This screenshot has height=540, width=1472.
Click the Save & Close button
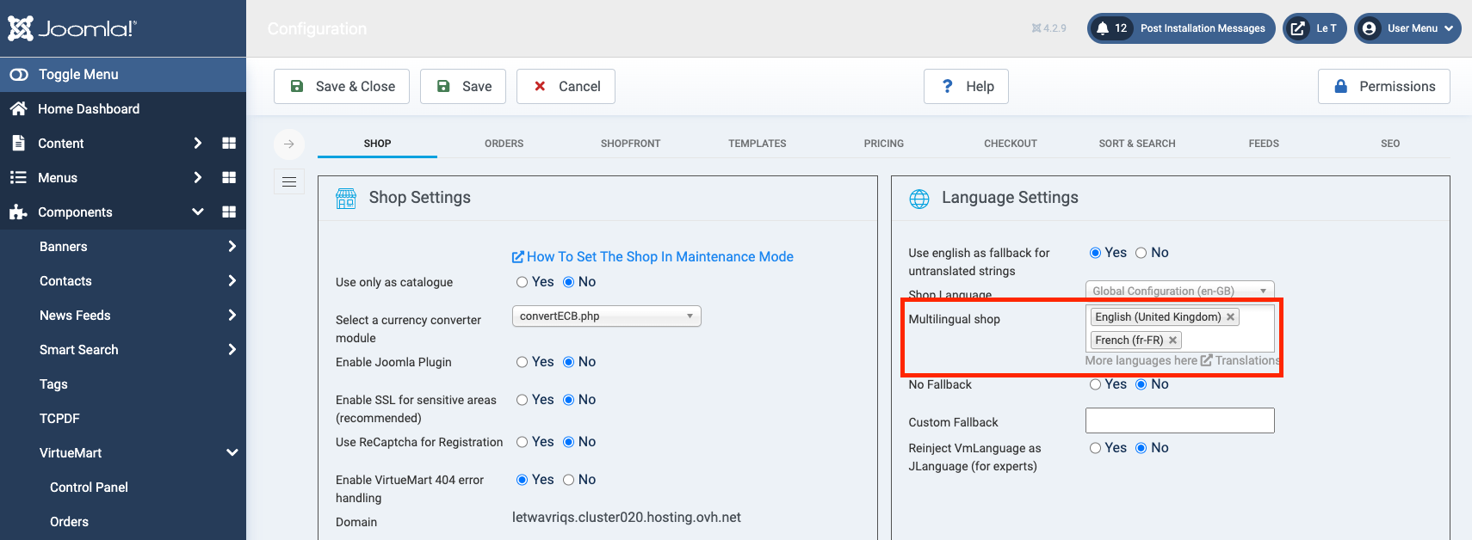[x=342, y=87]
